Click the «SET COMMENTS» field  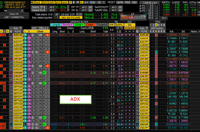coord(14,17)
